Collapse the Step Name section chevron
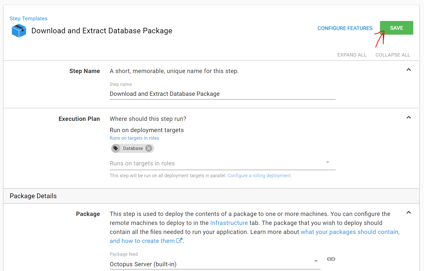The height and width of the screenshot is (271, 424). 408,70
